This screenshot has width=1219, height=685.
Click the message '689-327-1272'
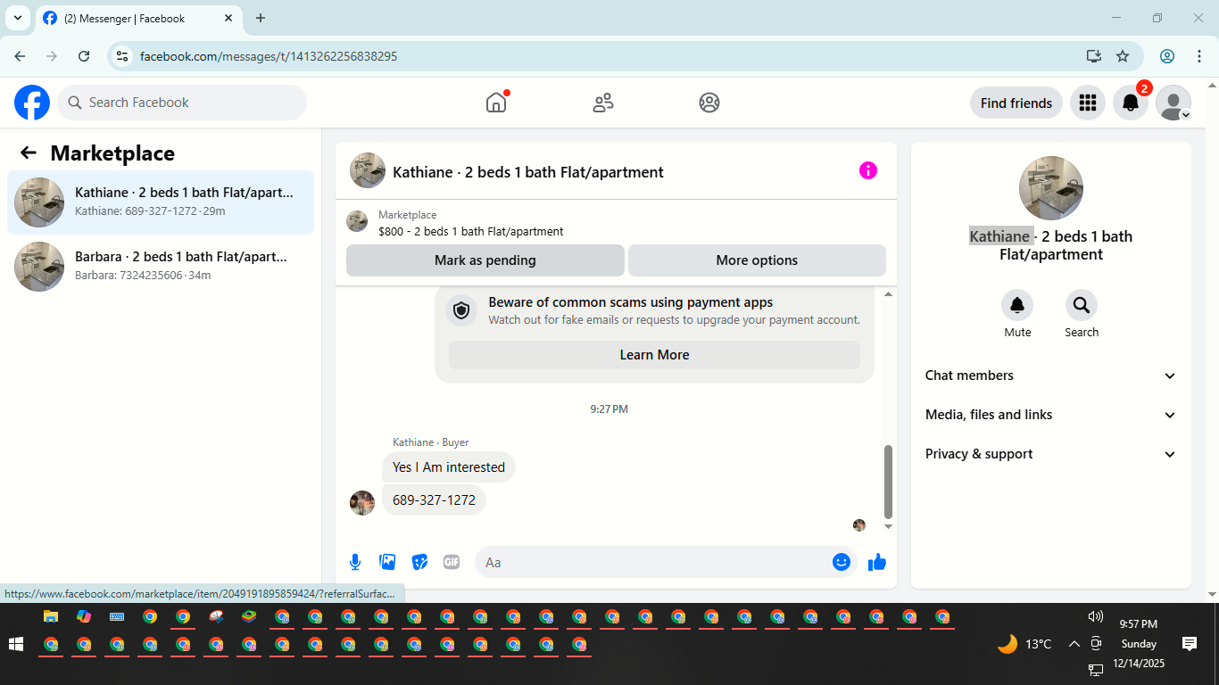point(434,500)
